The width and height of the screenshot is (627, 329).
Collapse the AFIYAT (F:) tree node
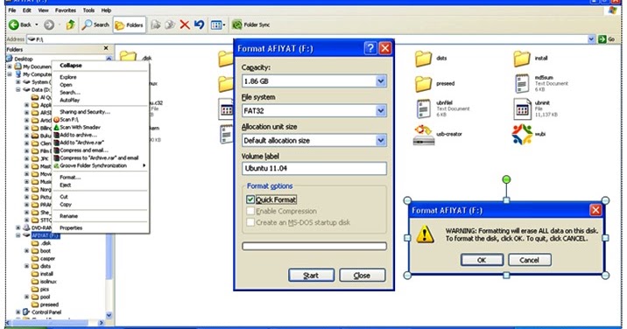18,235
